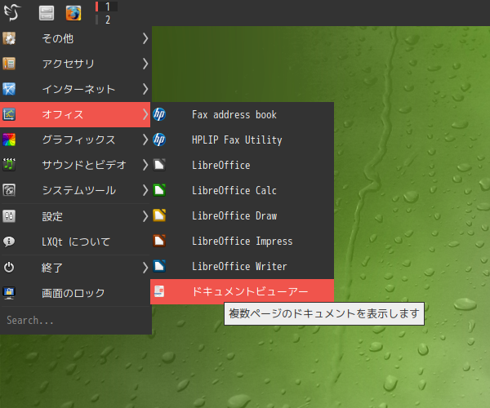Expand the 設定 submenu arrow

tap(145, 216)
